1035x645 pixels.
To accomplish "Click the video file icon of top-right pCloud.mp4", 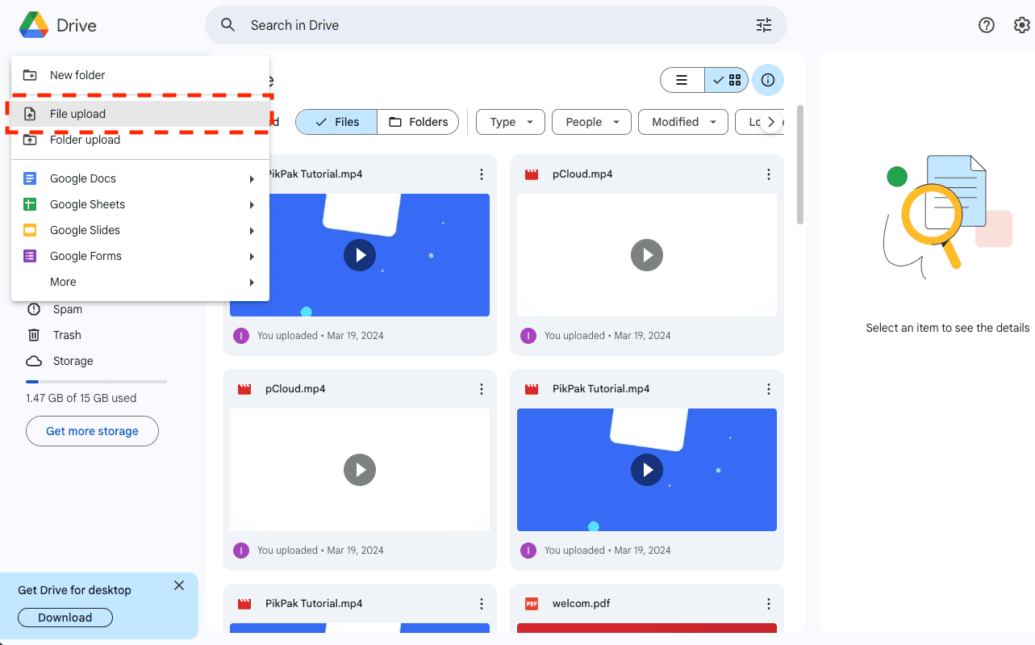I will (x=532, y=174).
